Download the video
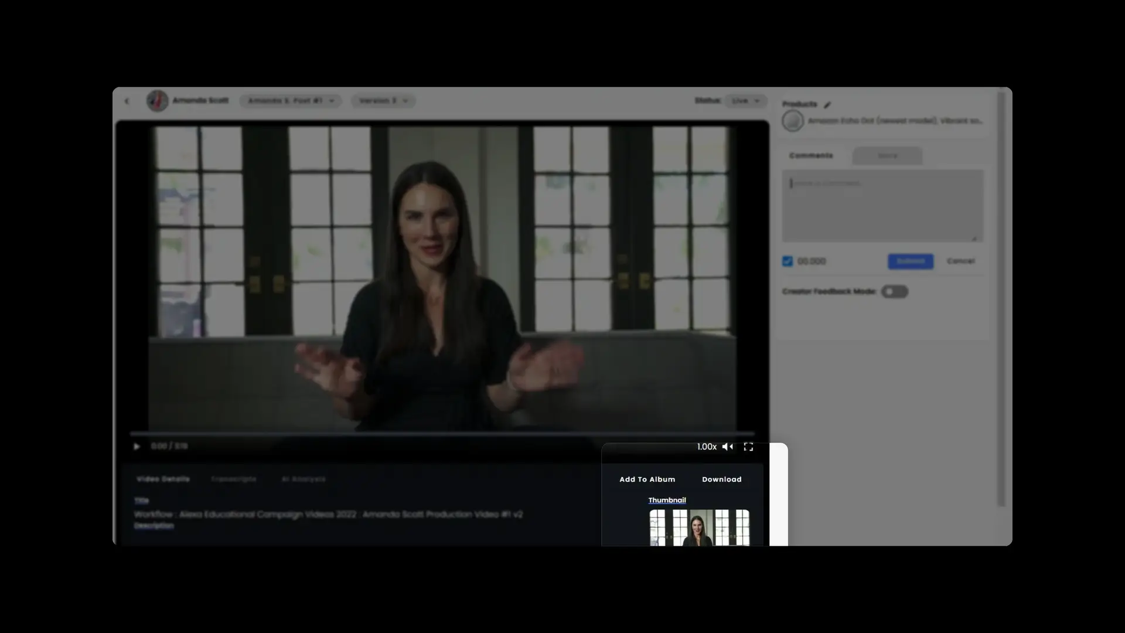Screen dimensions: 1125x633 pos(721,479)
